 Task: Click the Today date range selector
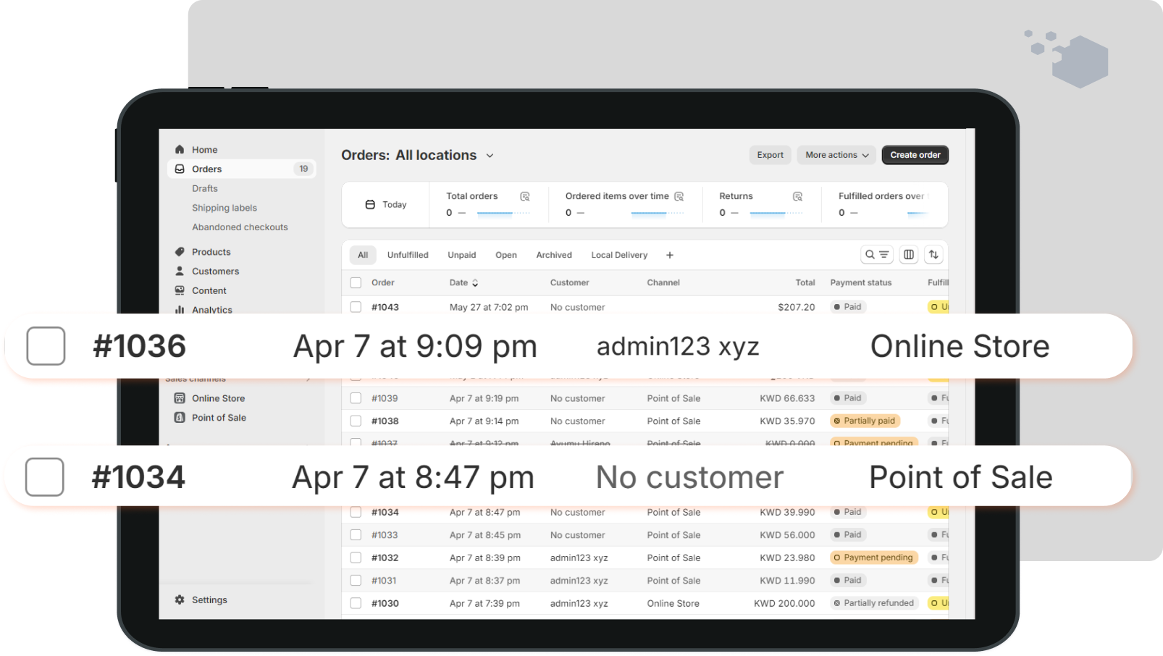[x=385, y=204]
